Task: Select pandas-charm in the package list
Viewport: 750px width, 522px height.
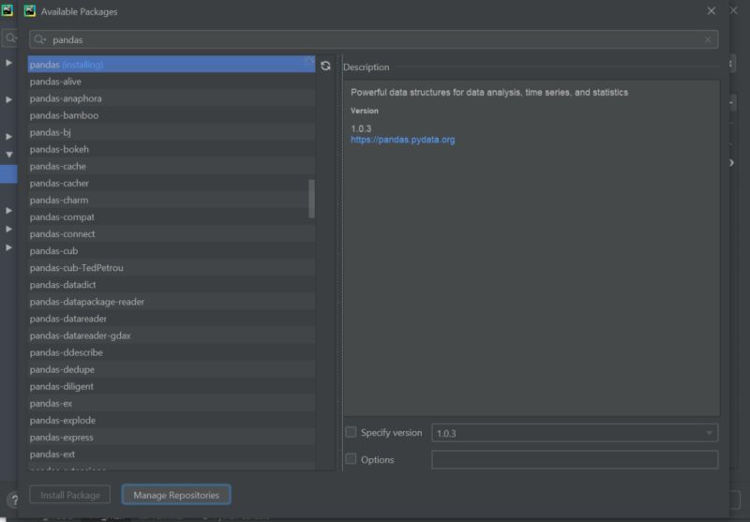Action: [x=172, y=201]
